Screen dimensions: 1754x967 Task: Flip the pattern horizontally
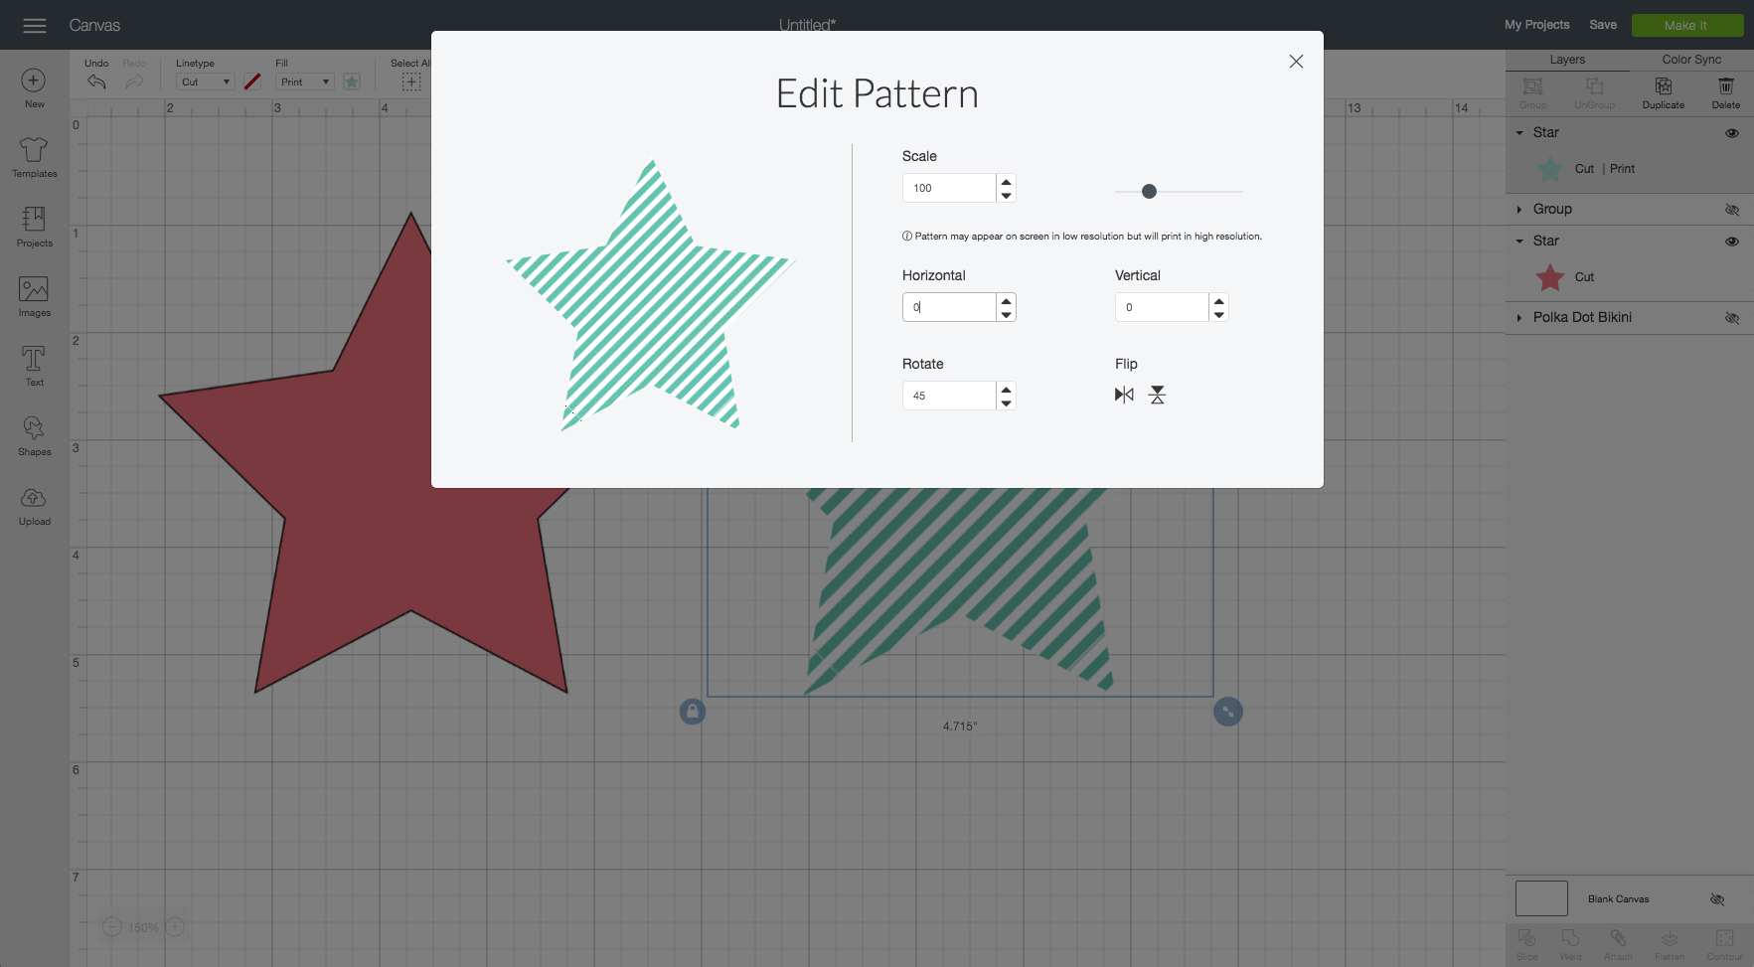[1124, 395]
